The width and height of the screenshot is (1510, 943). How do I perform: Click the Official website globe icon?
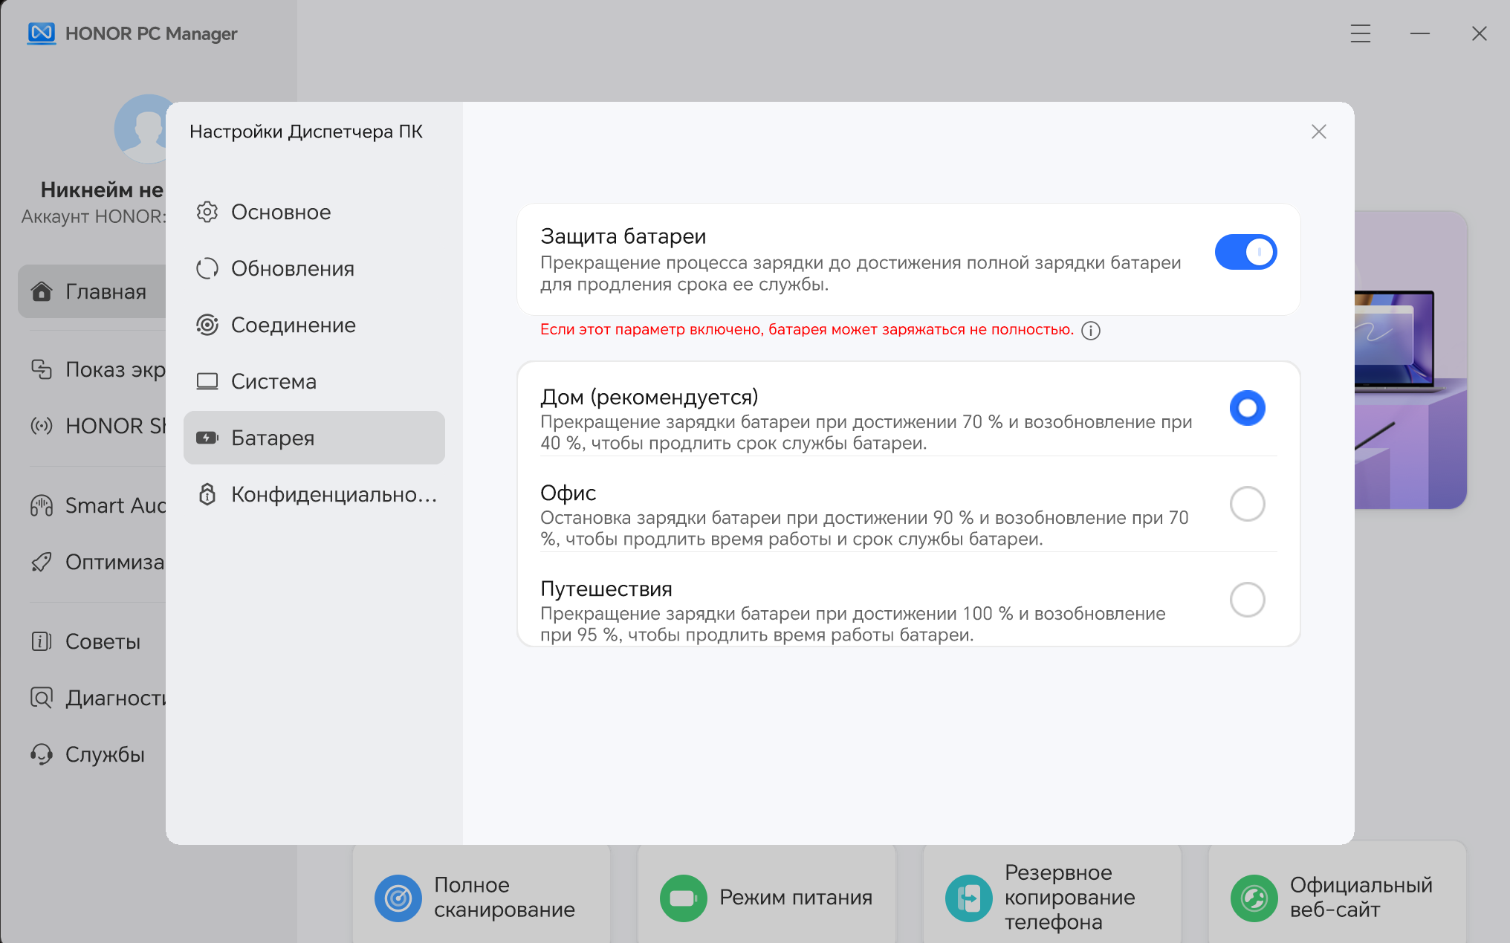pos(1254,898)
